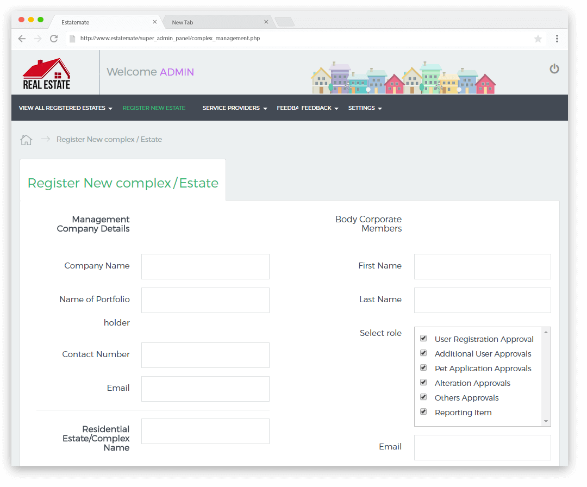Disable the Reporting Item checkbox

tap(423, 412)
